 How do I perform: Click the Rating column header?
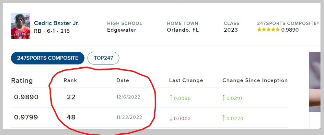click(22, 80)
